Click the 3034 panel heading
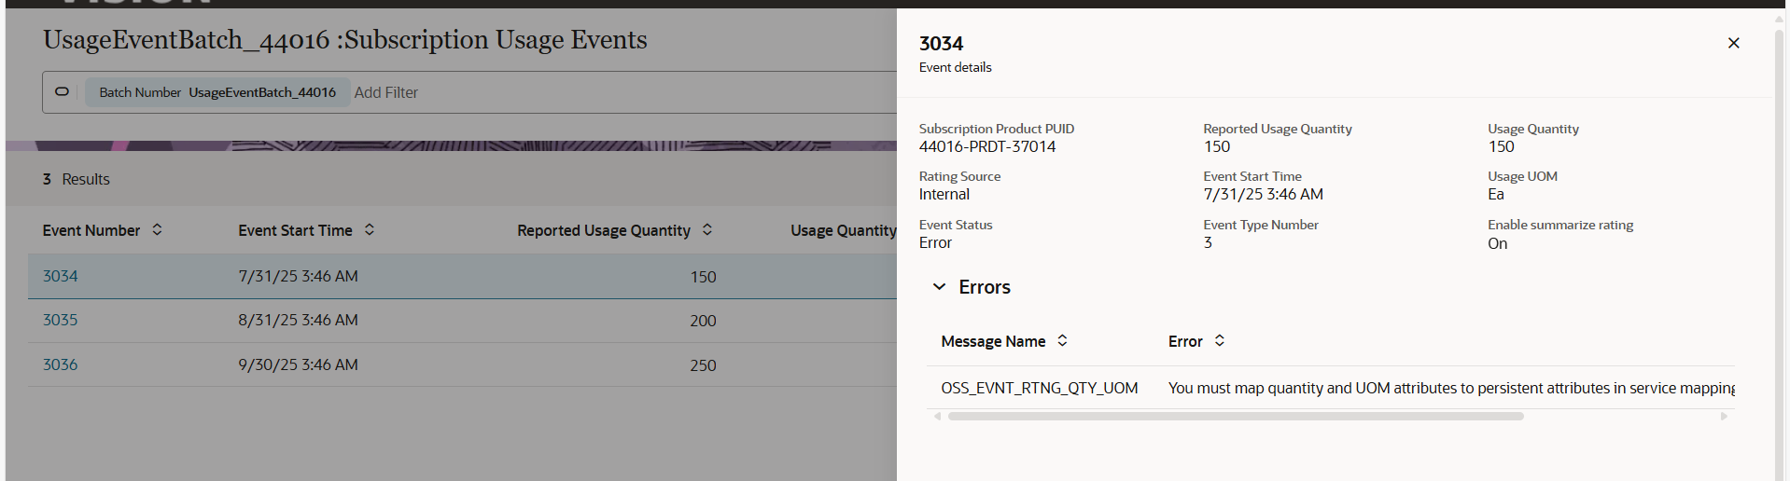The width and height of the screenshot is (1790, 481). [x=941, y=44]
